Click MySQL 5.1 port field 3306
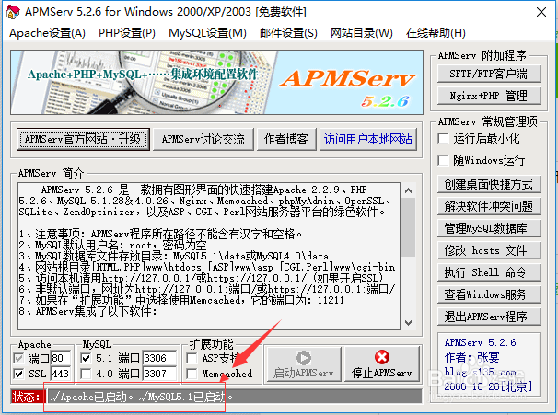 click(159, 358)
